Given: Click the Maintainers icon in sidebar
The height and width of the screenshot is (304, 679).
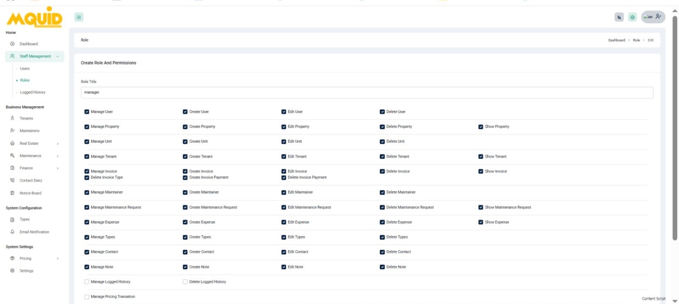Looking at the screenshot, I should [x=12, y=130].
